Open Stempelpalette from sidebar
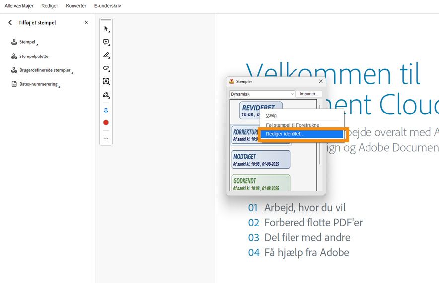Image resolution: width=439 pixels, height=283 pixels. point(30,56)
